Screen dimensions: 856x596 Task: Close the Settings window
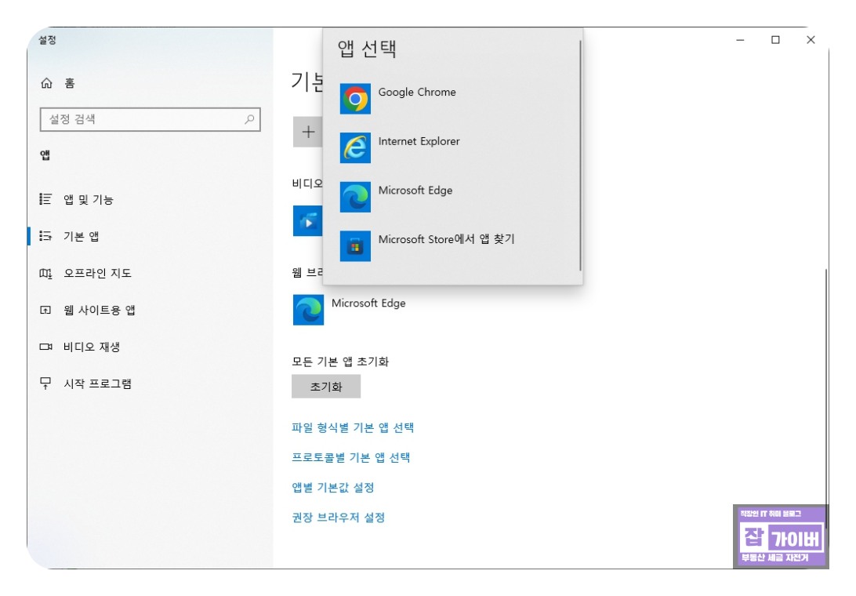(x=811, y=40)
